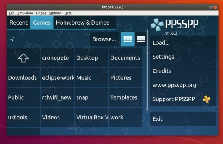The height and width of the screenshot is (144, 223).
Task: Select the Games tab
Action: point(42,22)
